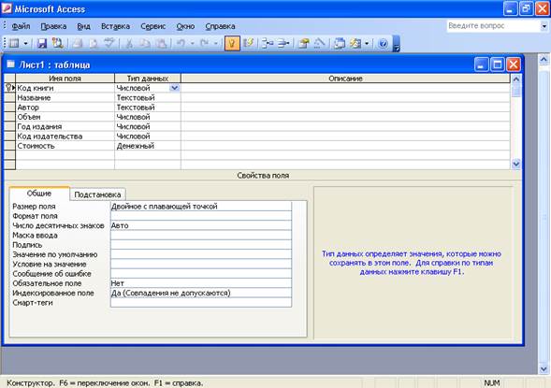Image resolution: width=551 pixels, height=388 pixels.
Task: Click the greyed Copy toolbar icon
Action: (x=145, y=44)
